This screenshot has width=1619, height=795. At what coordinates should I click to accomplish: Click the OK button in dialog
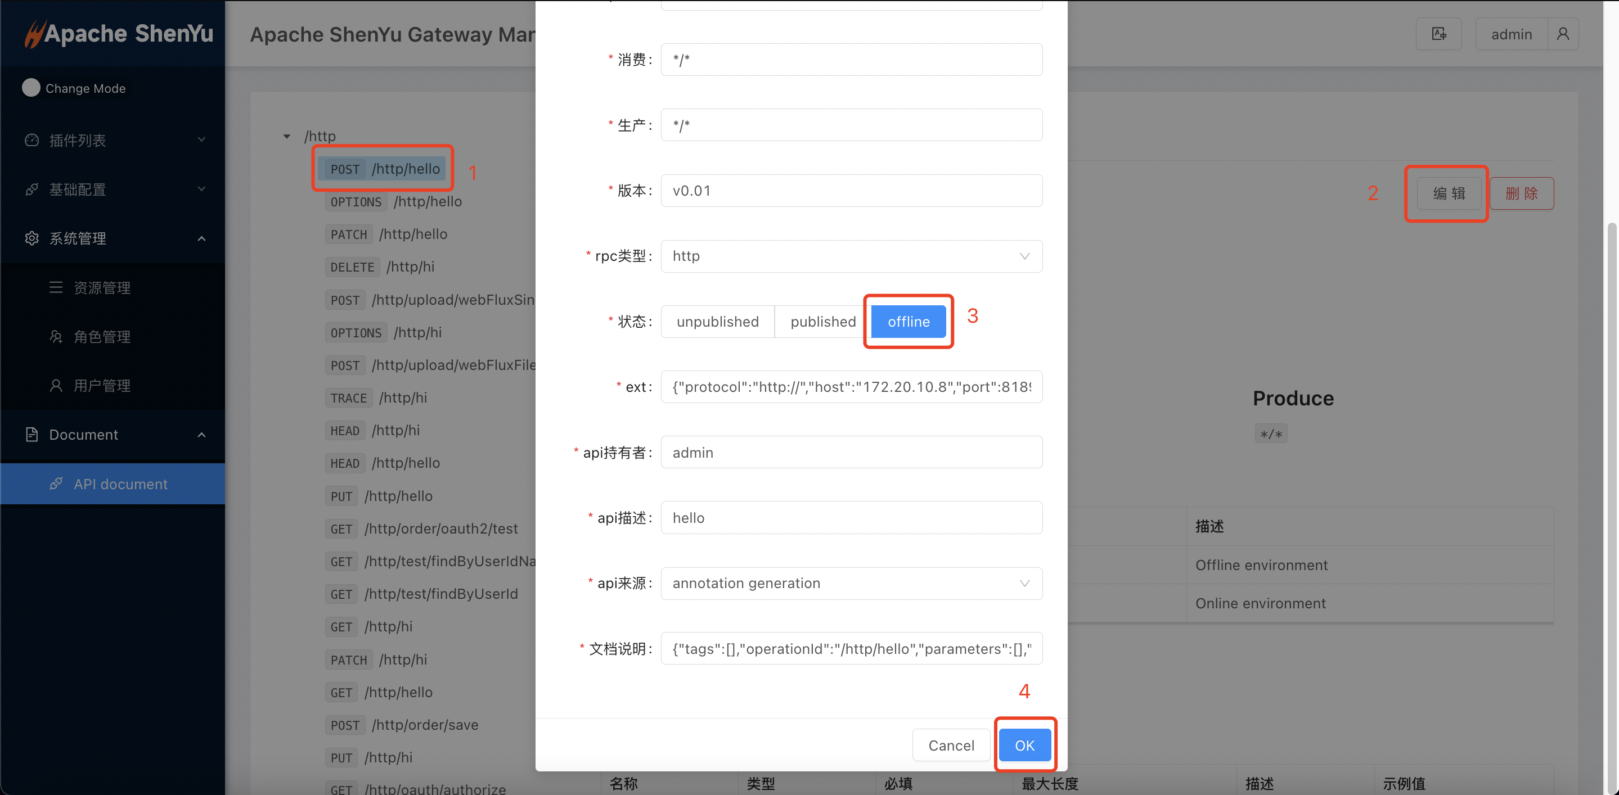point(1024,746)
